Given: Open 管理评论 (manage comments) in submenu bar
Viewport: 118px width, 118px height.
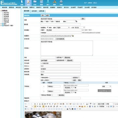Looking at the screenshot, I should (x=32, y=7).
